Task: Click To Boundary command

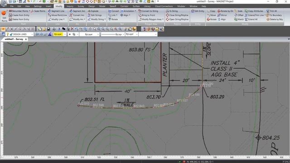Action: [x=274, y=15]
